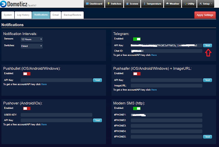
Task: Click the #PHONE1 input field
Action: click(166, 115)
